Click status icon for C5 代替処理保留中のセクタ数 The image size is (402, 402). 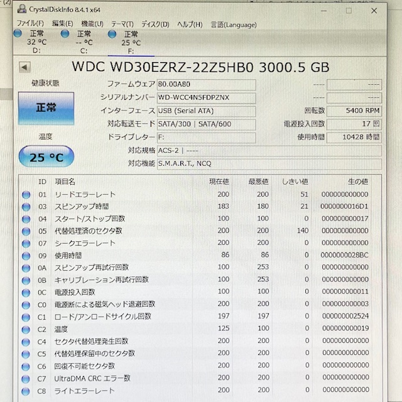click(x=26, y=354)
